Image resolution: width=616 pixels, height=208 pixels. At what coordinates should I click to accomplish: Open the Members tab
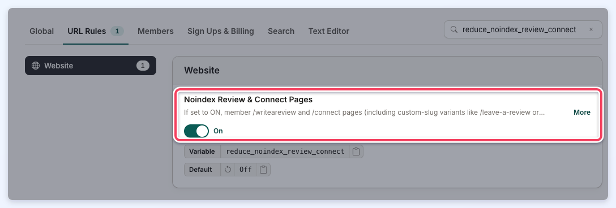[x=156, y=31]
